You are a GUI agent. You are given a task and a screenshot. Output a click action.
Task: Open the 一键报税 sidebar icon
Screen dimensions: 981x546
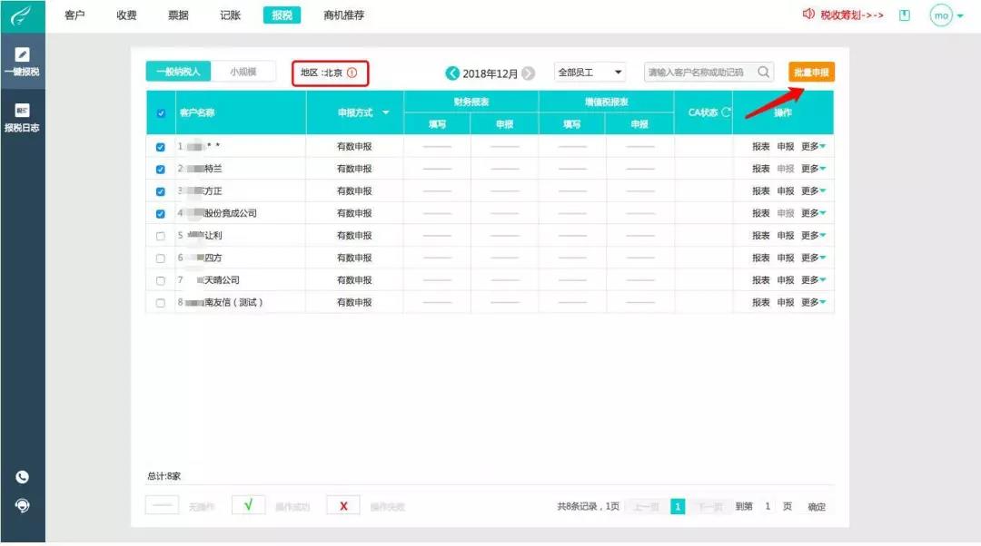[x=22, y=62]
